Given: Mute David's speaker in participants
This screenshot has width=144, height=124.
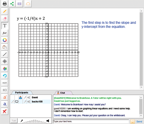Looking at the screenshot, I should click(29, 98).
